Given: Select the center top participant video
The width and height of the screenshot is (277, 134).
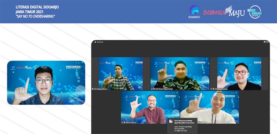Looking at the screenshot, I should coord(180,73).
